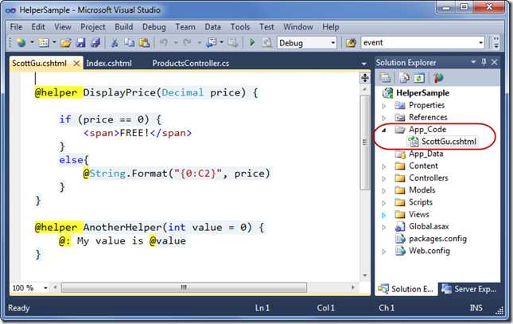This screenshot has height=324, width=513.
Task: Open the Debug menu
Action: point(154,27)
